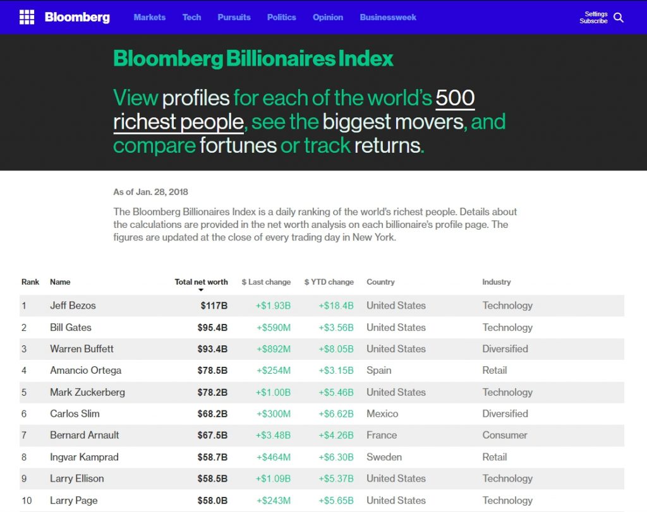Sort by the Country column header
Image resolution: width=647 pixels, height=512 pixels.
(380, 282)
